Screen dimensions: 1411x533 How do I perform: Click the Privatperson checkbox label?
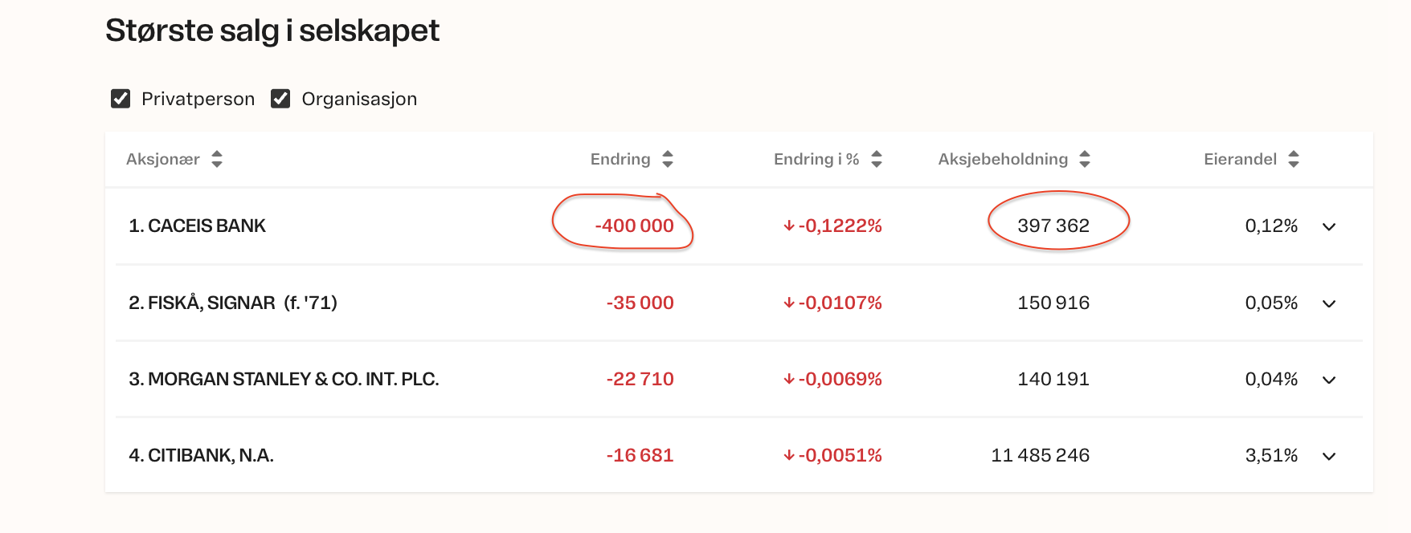click(198, 99)
